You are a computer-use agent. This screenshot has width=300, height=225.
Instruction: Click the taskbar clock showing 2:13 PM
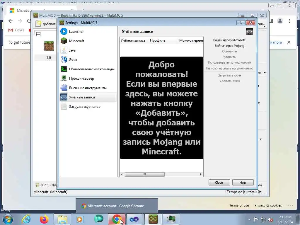click(285, 219)
